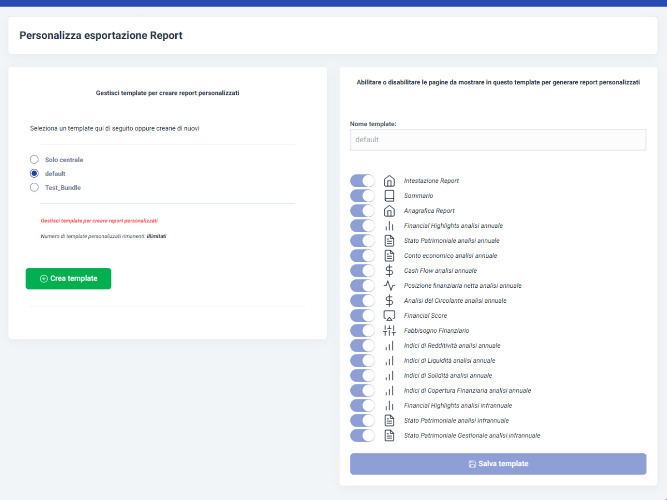Select the default template radio button

(x=34, y=173)
